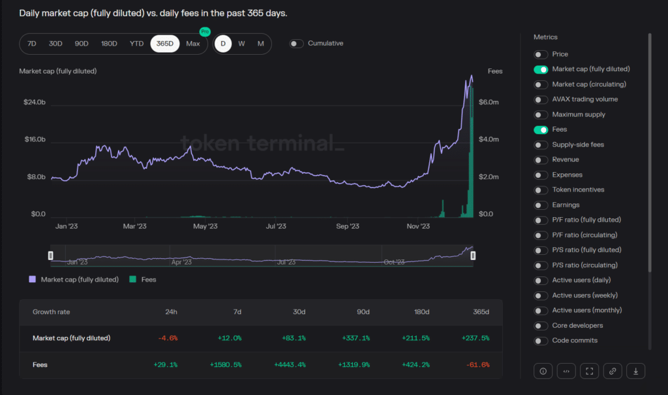Disable the Fees metric toggle
The width and height of the screenshot is (668, 395).
540,129
